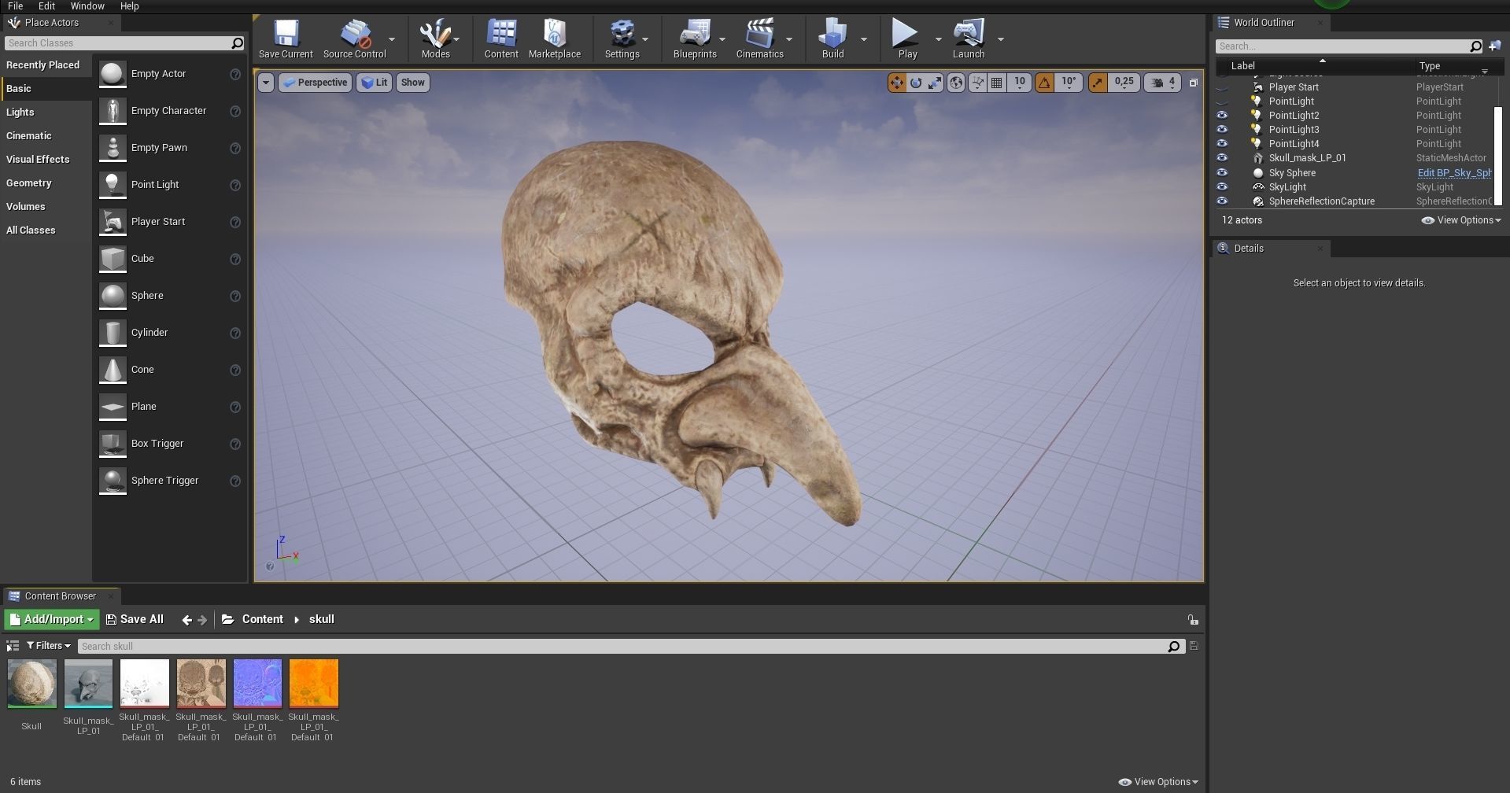Click the Add/Import button
The width and height of the screenshot is (1510, 793).
point(52,620)
